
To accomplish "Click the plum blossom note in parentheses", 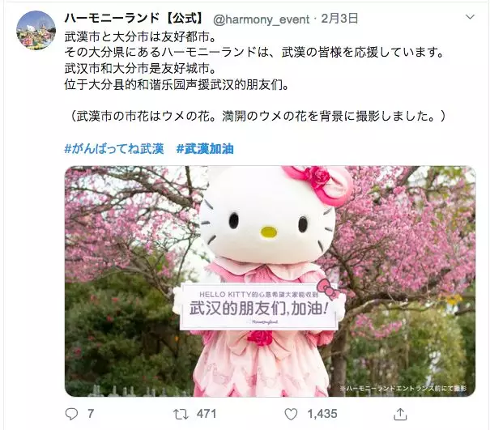I will 258,117.
